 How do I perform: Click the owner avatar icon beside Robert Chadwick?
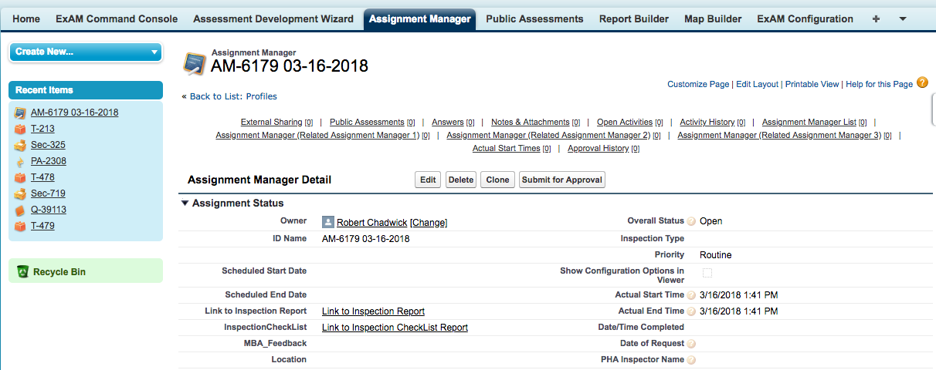[x=327, y=222]
